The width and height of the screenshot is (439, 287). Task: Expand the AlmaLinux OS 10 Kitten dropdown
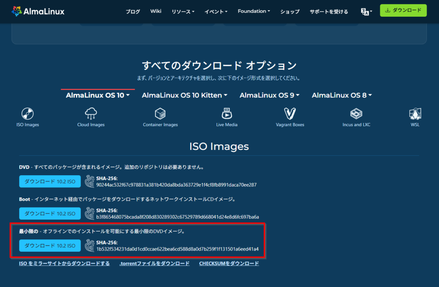click(x=184, y=95)
